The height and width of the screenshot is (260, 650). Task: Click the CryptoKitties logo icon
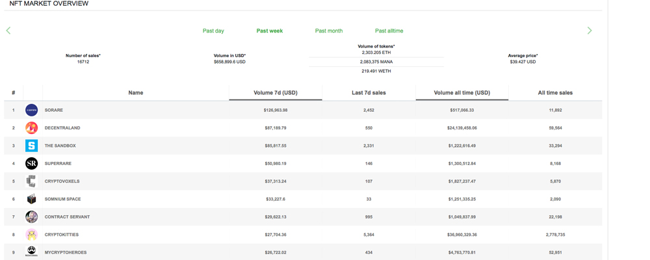pyautogui.click(x=31, y=235)
